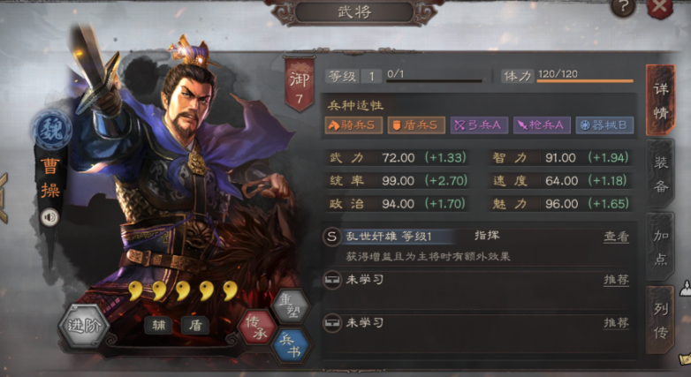Toggle the 辅 role tag

tap(159, 326)
